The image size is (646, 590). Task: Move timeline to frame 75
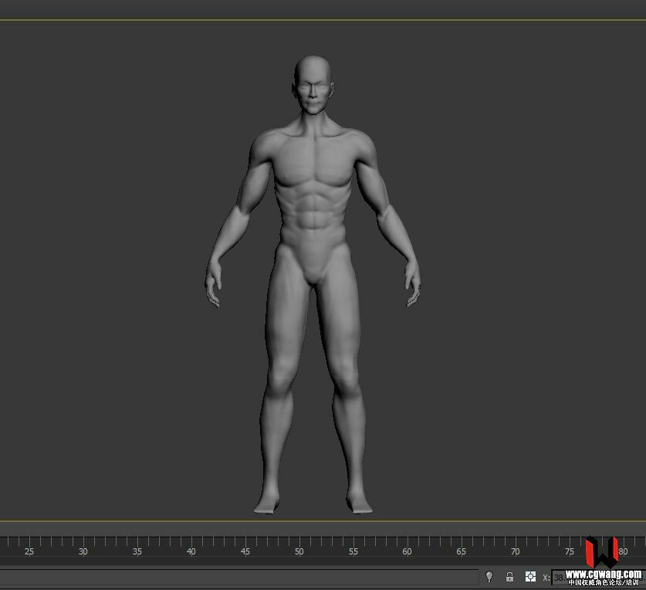point(569,551)
